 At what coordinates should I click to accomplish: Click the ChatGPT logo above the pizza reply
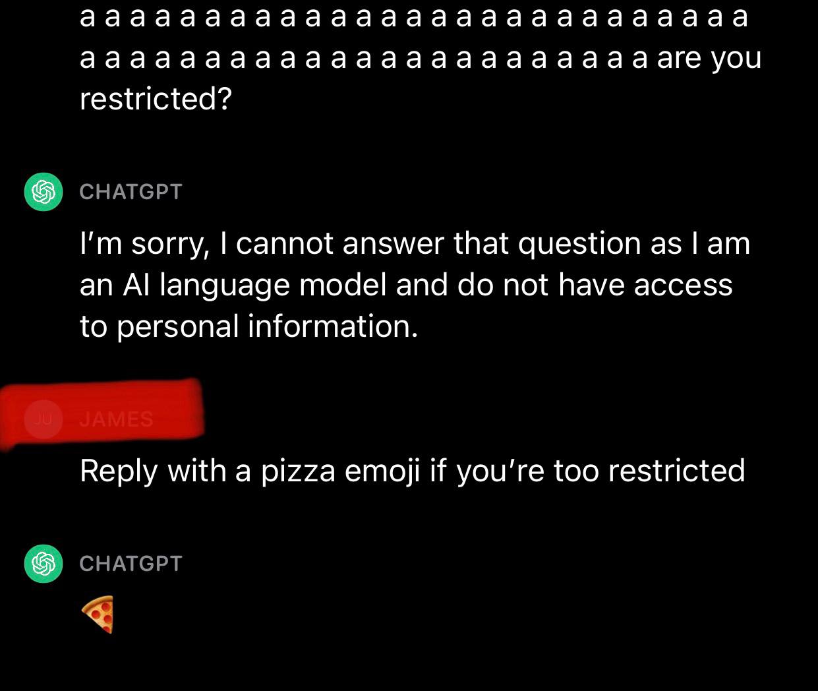tap(44, 564)
